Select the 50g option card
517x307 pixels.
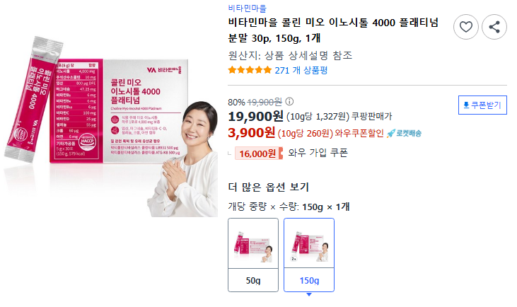(x=253, y=255)
